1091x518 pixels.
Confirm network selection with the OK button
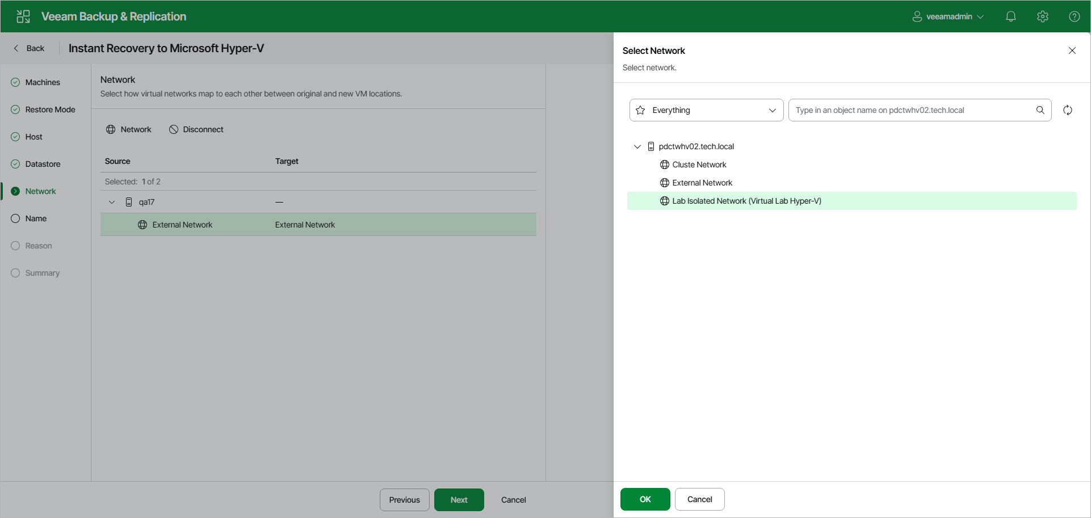[645, 499]
